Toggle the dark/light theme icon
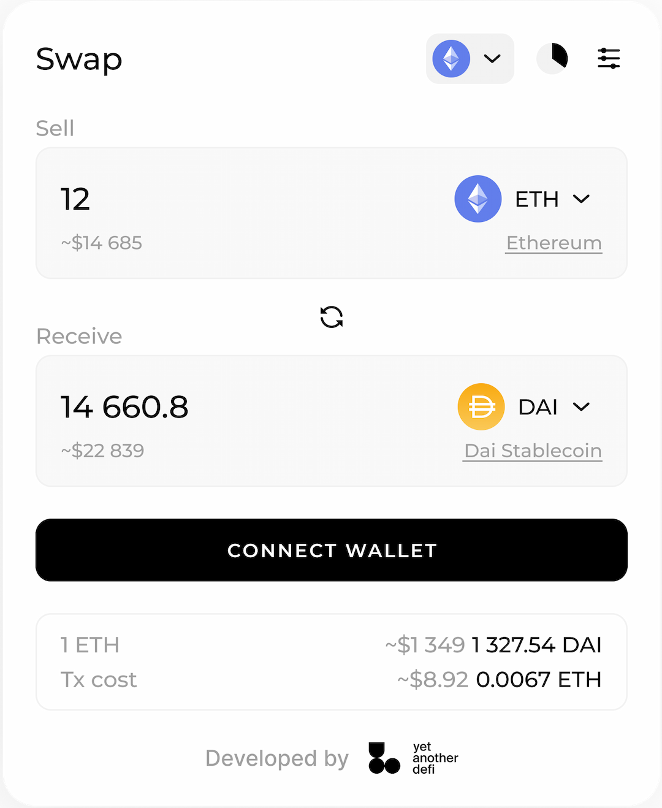Screen dimensions: 662x808 [552, 59]
